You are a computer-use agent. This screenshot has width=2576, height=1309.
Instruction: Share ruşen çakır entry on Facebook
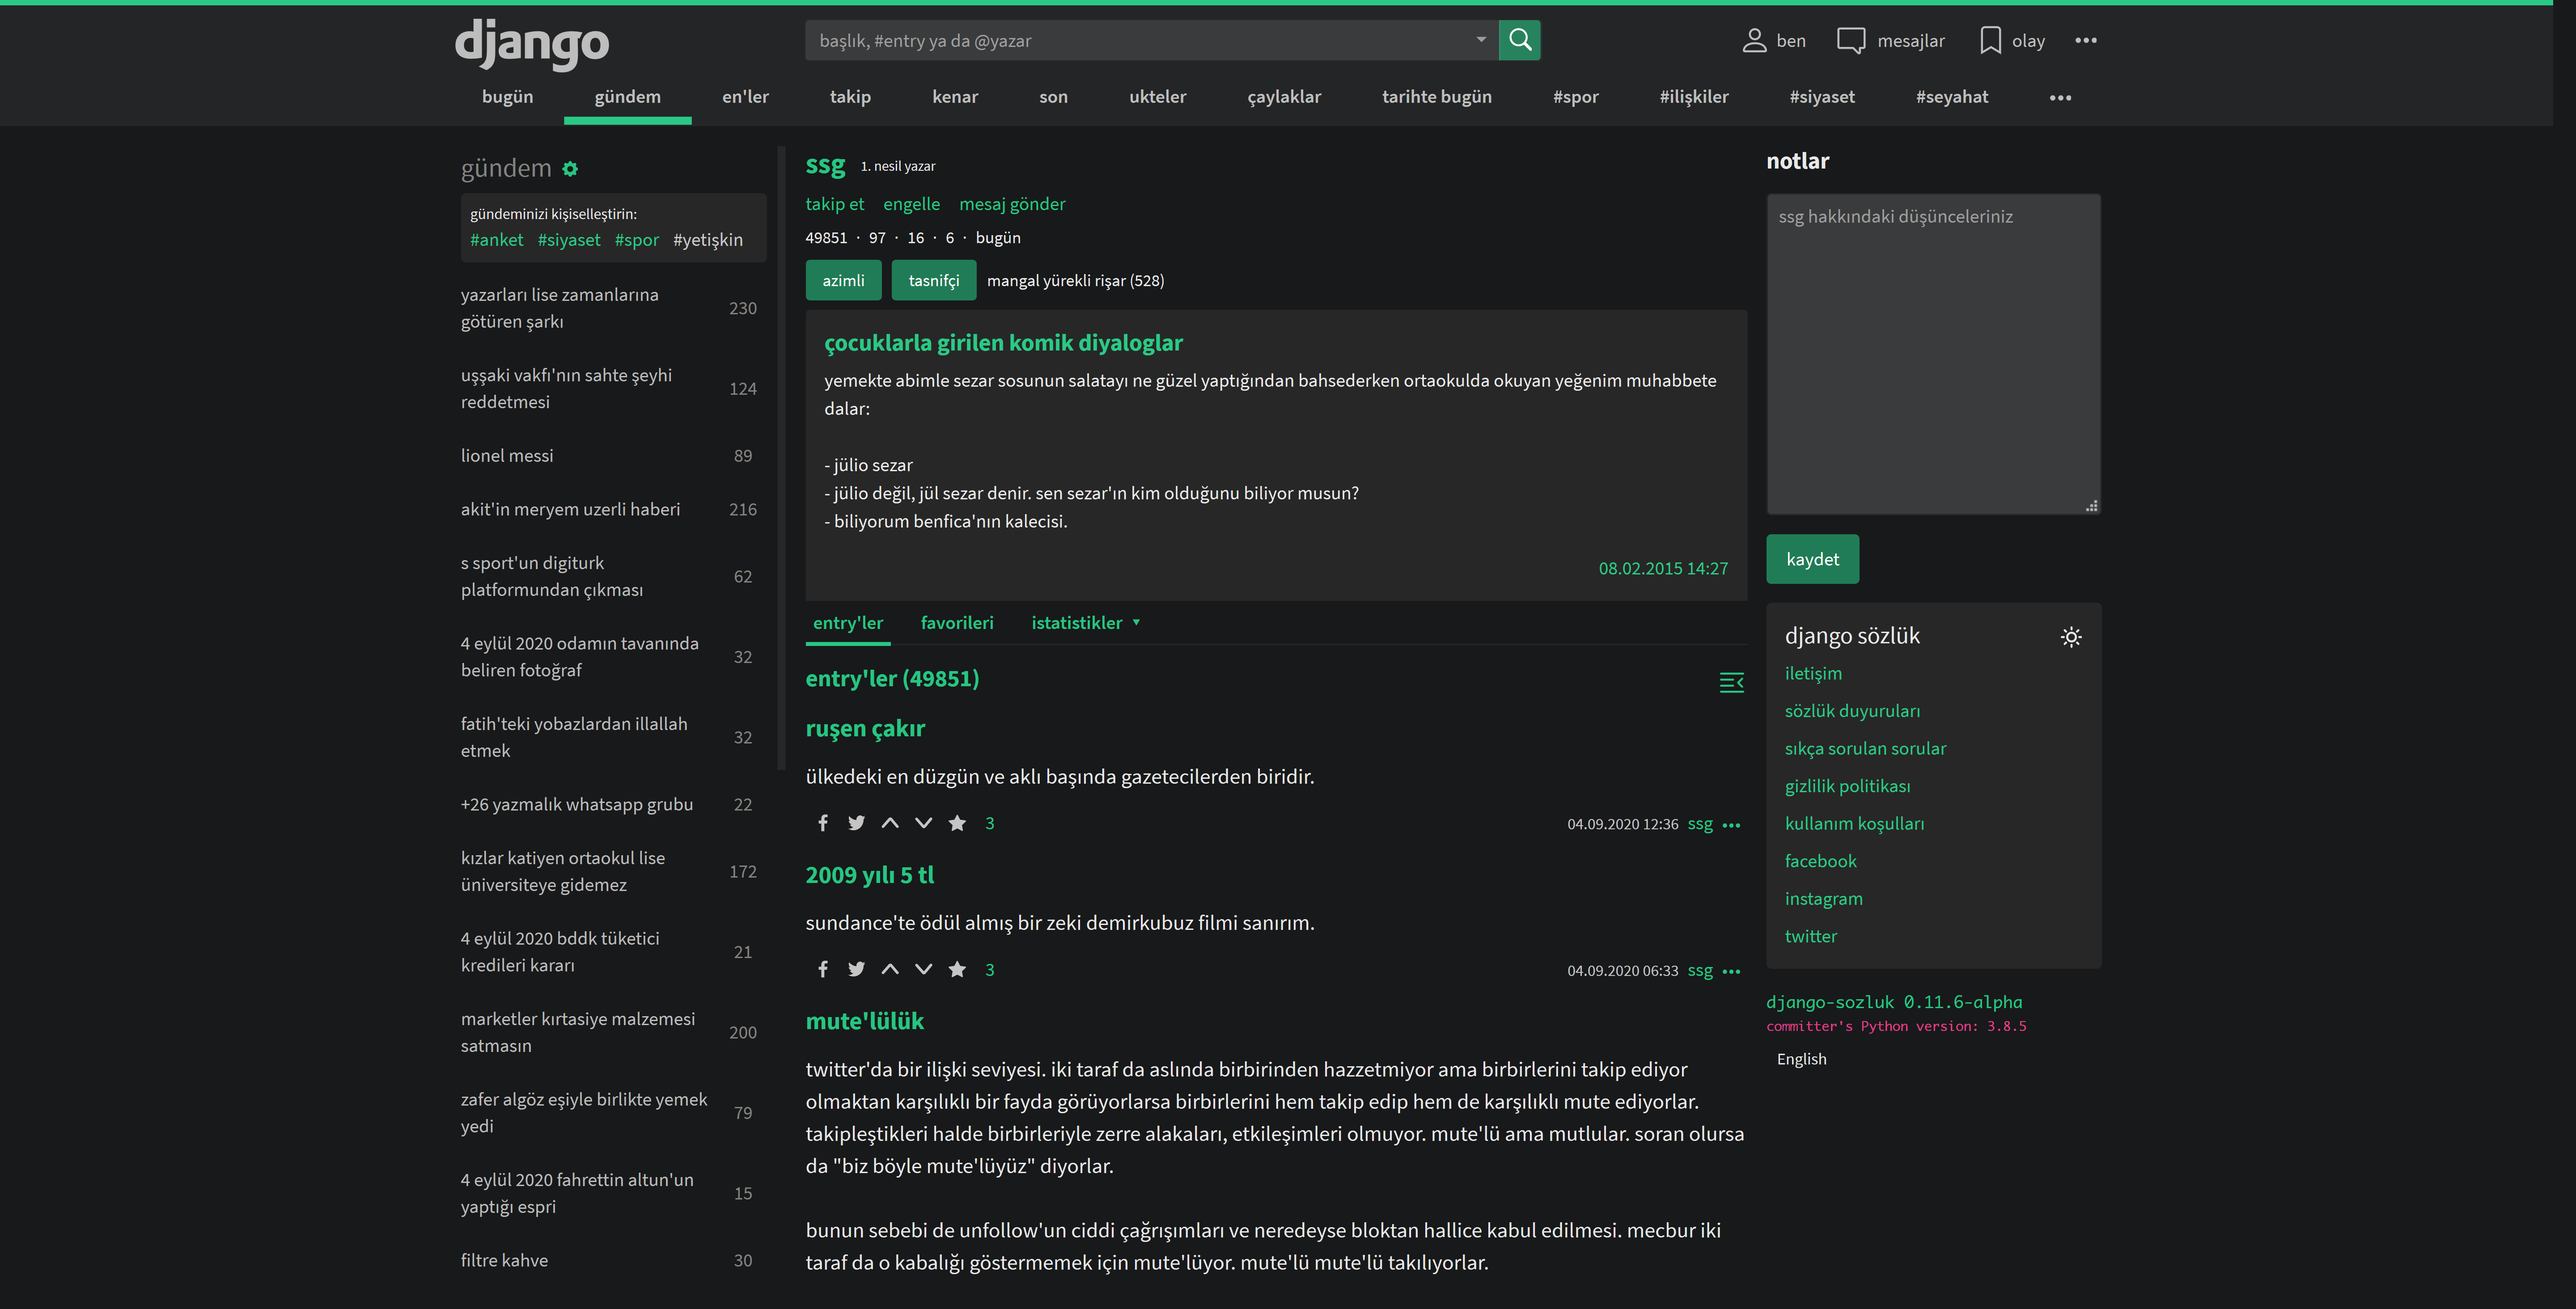822,823
